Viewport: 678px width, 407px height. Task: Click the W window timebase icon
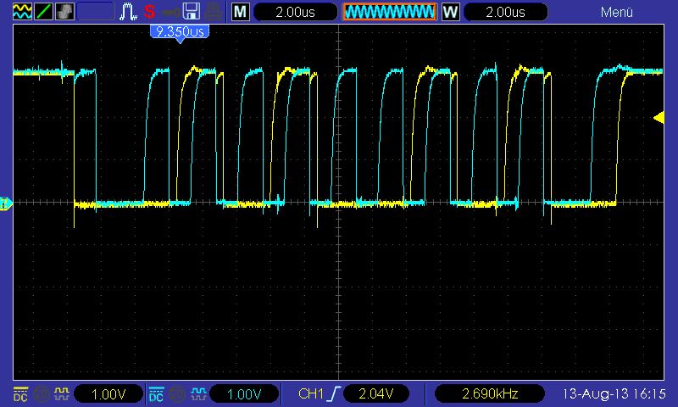451,12
